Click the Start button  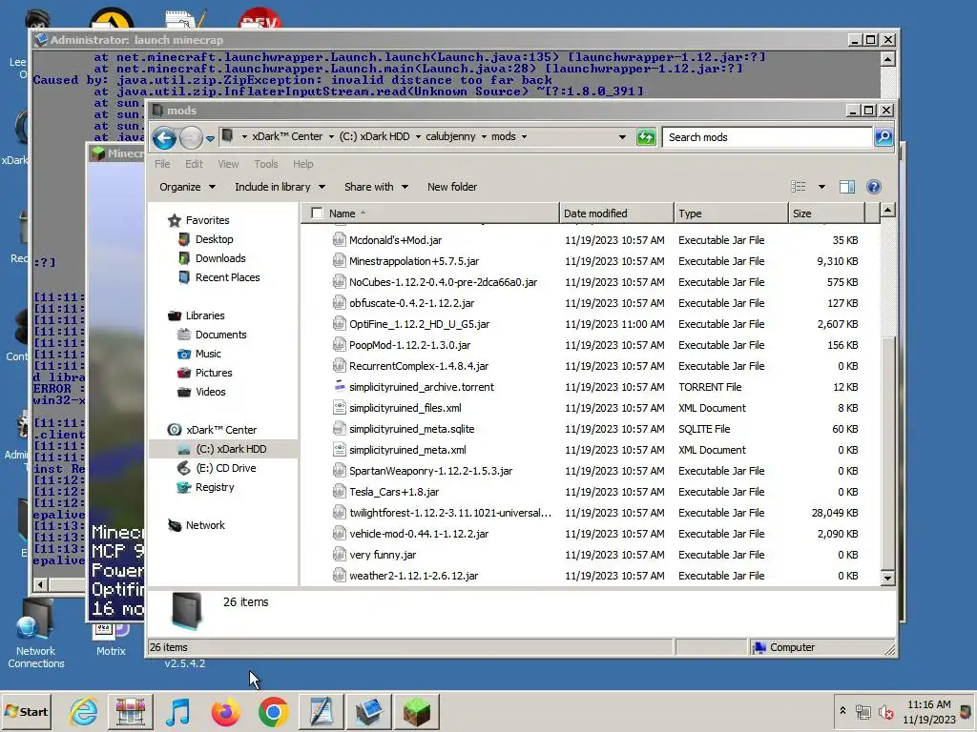(26, 711)
